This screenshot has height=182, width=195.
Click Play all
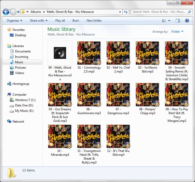[x=60, y=21]
